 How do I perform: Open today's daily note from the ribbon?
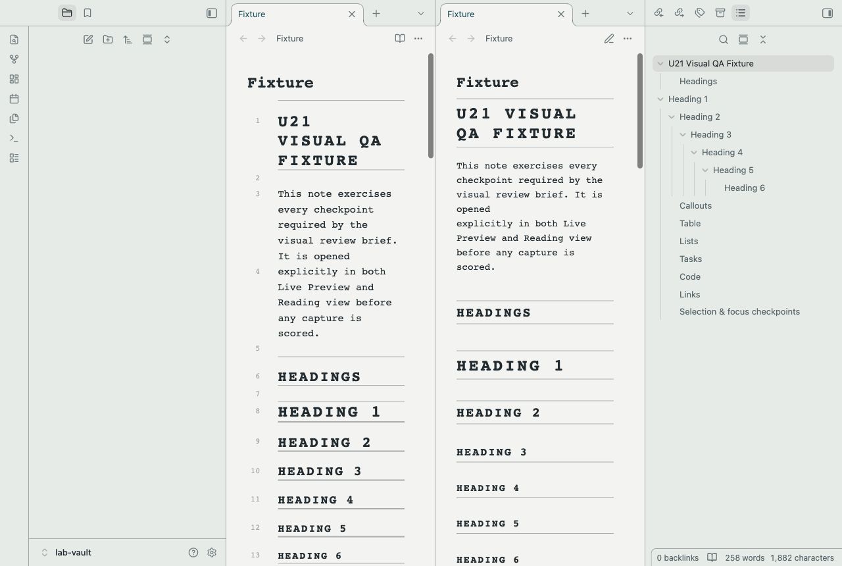pos(14,99)
